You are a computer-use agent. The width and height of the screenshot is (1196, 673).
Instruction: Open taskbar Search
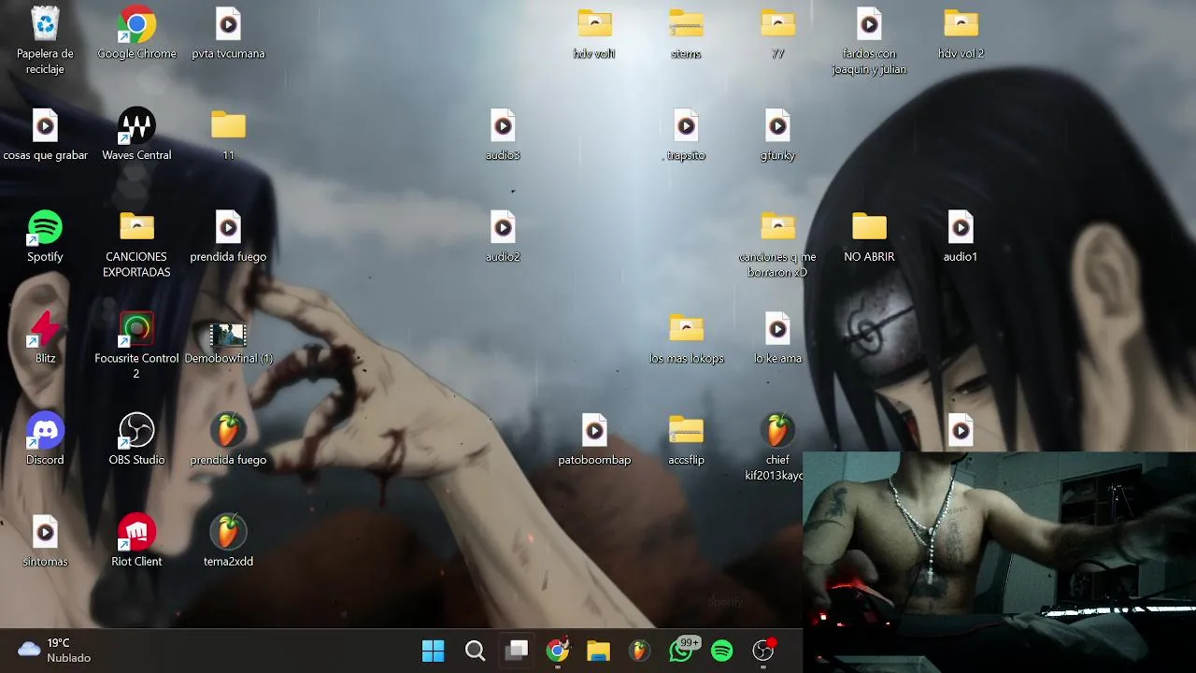[475, 651]
